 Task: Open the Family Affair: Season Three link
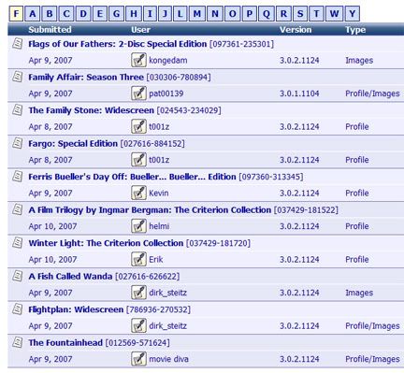(x=86, y=77)
